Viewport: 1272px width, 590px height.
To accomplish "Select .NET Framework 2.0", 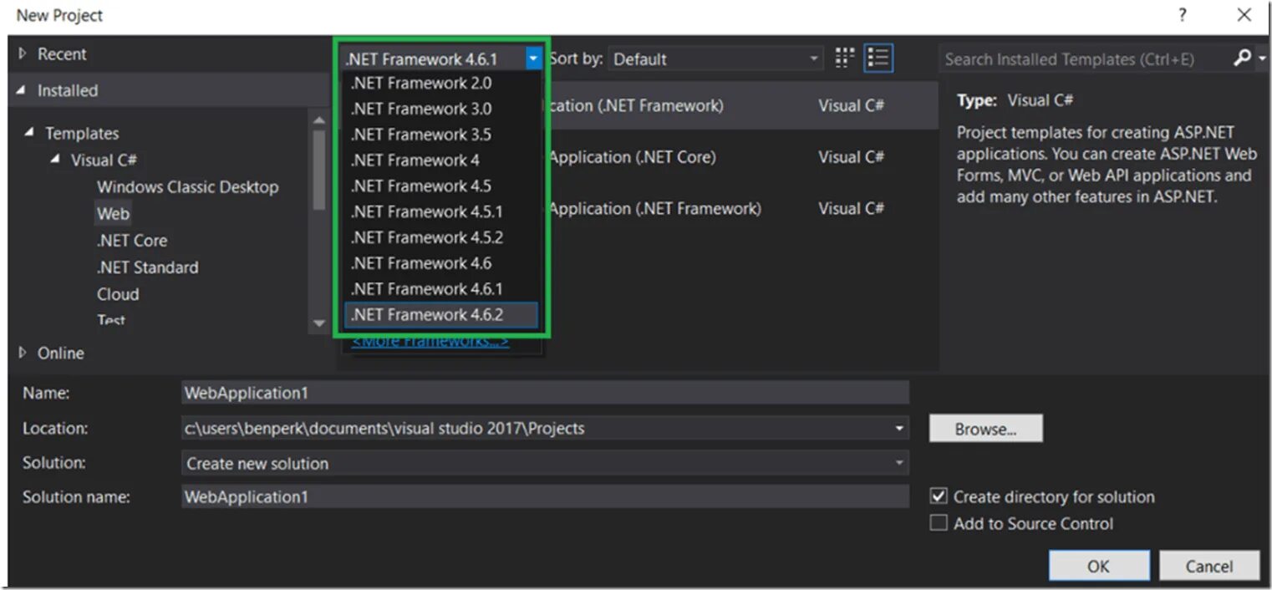I will click(441, 83).
